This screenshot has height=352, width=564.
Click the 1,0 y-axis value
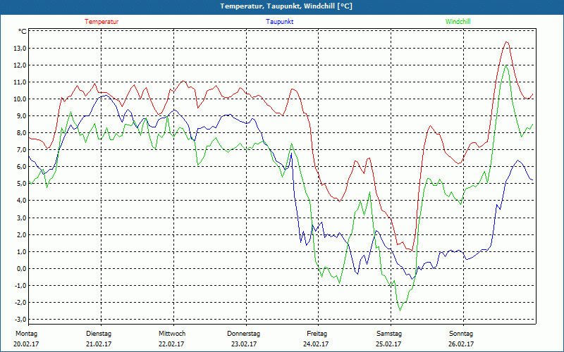[21, 252]
